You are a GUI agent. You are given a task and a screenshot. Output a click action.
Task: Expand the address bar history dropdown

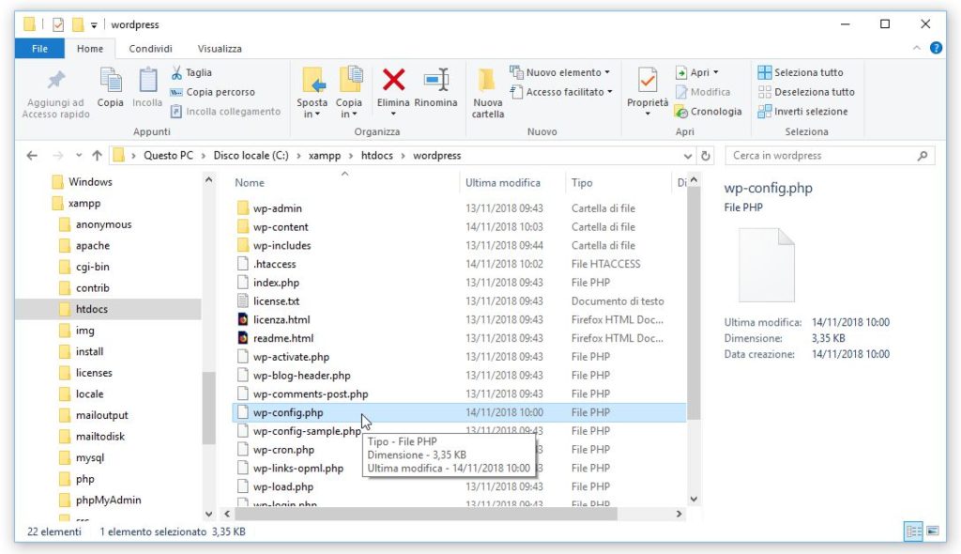click(x=689, y=156)
